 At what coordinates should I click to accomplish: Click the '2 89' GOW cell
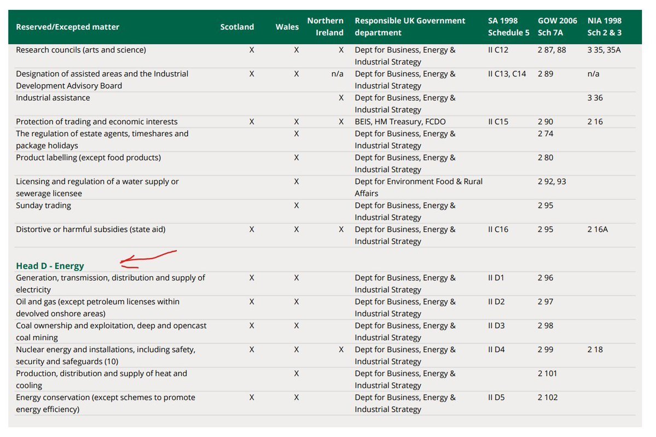pos(545,74)
